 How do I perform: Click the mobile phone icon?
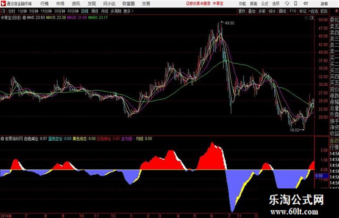(296, 4)
